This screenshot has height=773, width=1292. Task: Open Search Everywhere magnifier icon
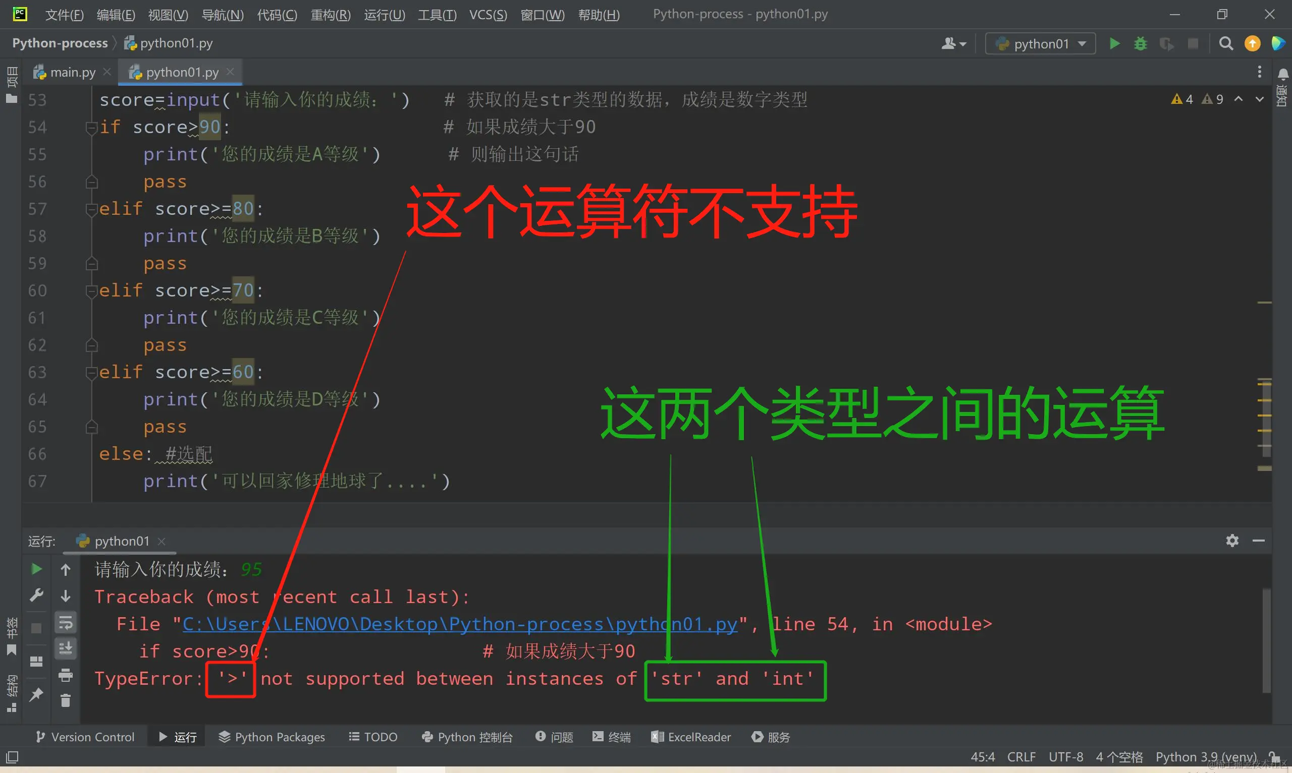click(x=1226, y=44)
